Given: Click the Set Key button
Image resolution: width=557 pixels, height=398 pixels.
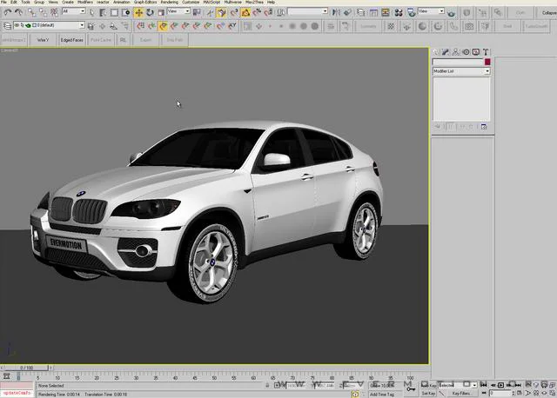Looking at the screenshot, I should pyautogui.click(x=428, y=394).
